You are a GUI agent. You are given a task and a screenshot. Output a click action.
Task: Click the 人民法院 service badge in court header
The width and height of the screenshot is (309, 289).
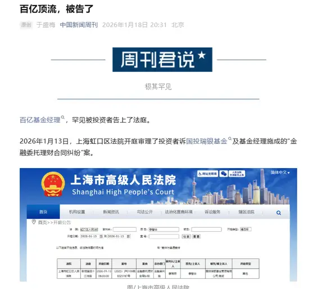tap(237, 174)
